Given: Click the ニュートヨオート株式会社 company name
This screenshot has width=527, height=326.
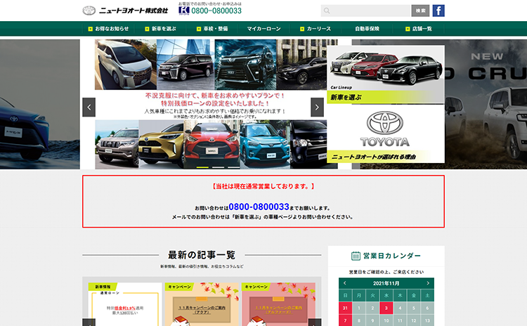Looking at the screenshot, I should point(134,11).
